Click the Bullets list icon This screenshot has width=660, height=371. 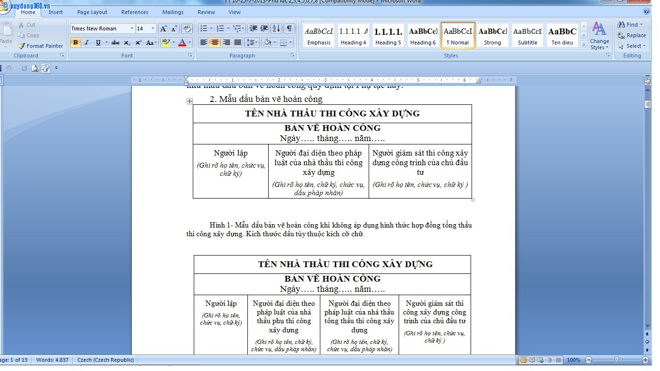click(203, 29)
